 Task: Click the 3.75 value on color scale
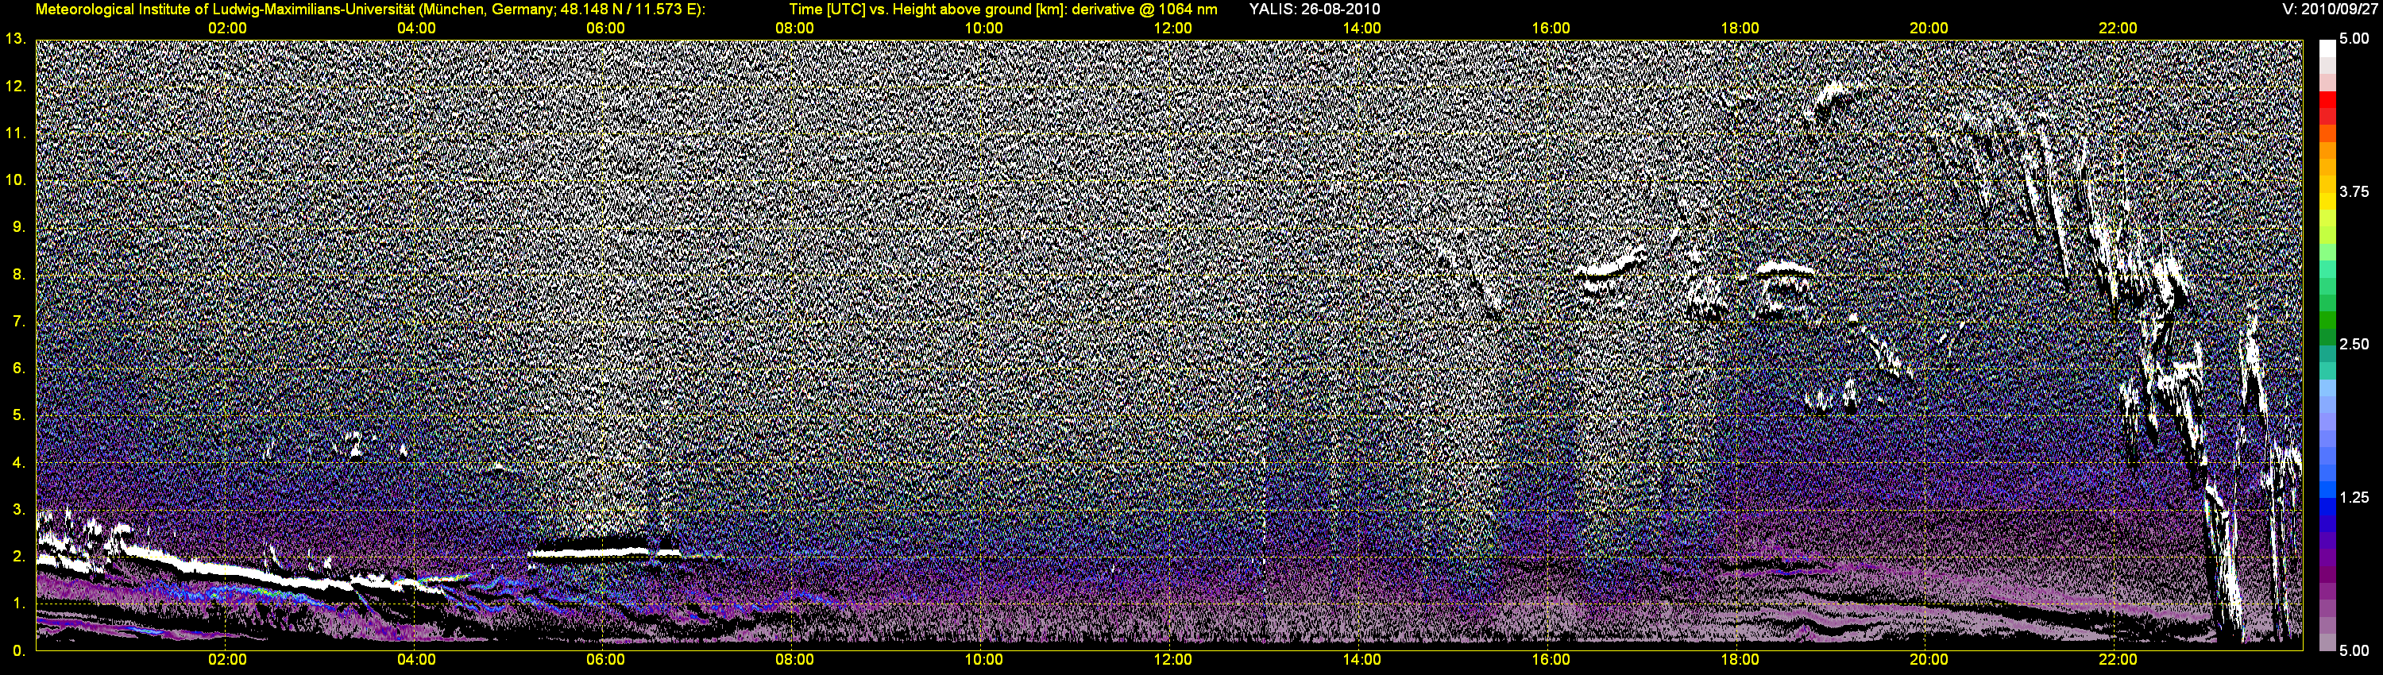2354,191
